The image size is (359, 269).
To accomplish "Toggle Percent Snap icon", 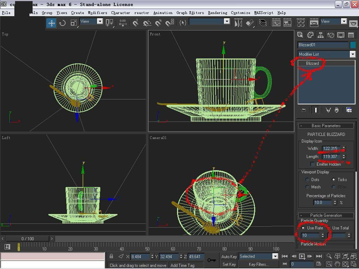I will coord(158,23).
